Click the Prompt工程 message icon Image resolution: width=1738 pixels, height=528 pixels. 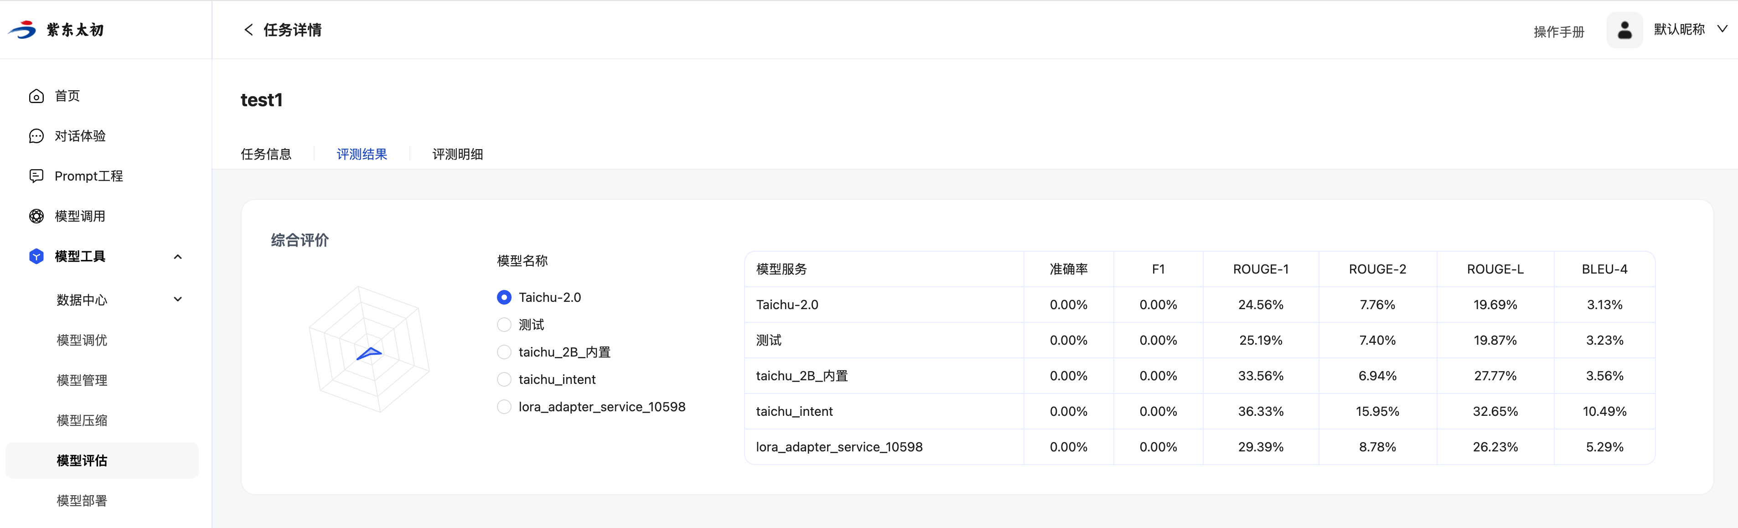pos(36,176)
